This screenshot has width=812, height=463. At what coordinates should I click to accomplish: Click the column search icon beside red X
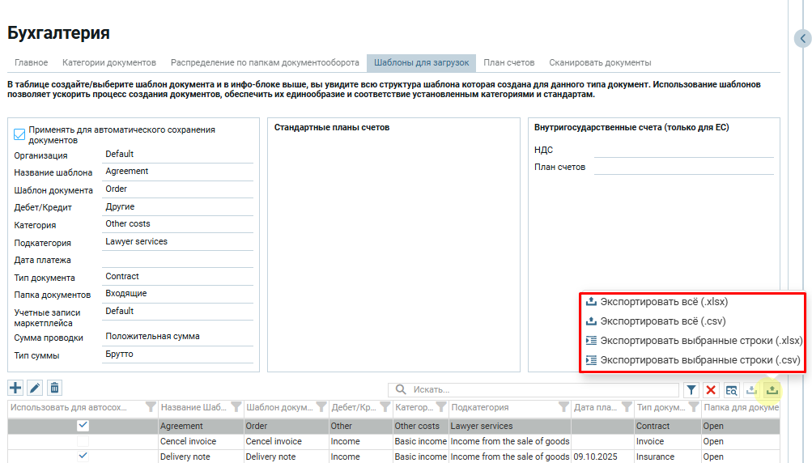coord(731,390)
